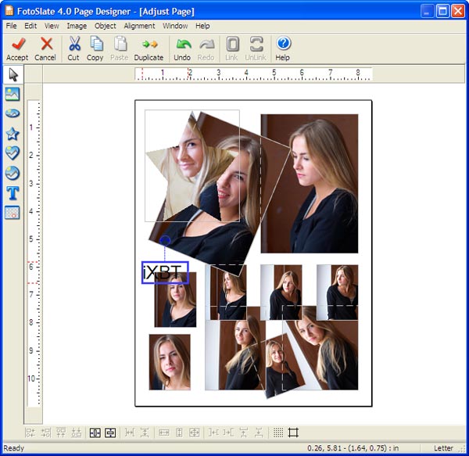469x456 pixels.
Task: Undo the last action
Action: tap(182, 48)
